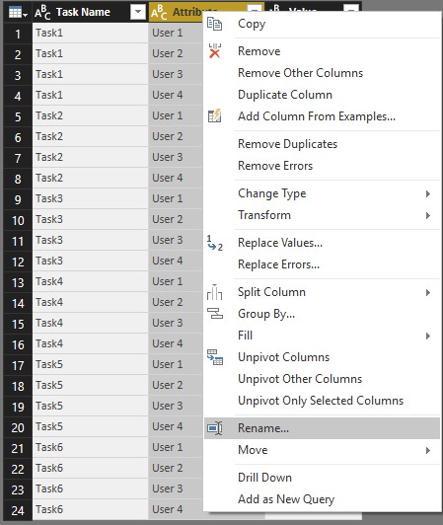443x525 pixels.
Task: Click the Group By icon
Action: click(x=215, y=314)
